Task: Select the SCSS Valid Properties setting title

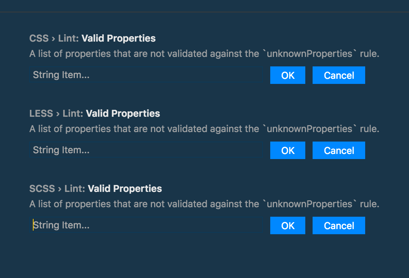Action: (126, 188)
